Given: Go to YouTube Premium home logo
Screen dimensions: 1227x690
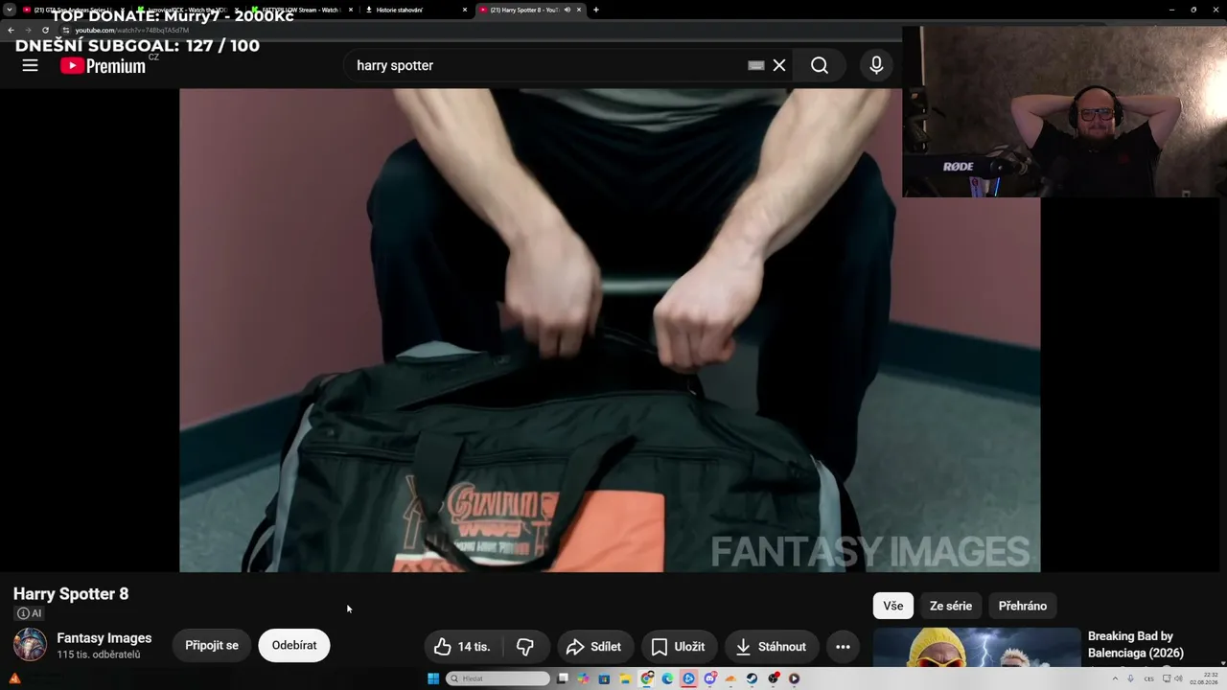Looking at the screenshot, I should (x=104, y=65).
